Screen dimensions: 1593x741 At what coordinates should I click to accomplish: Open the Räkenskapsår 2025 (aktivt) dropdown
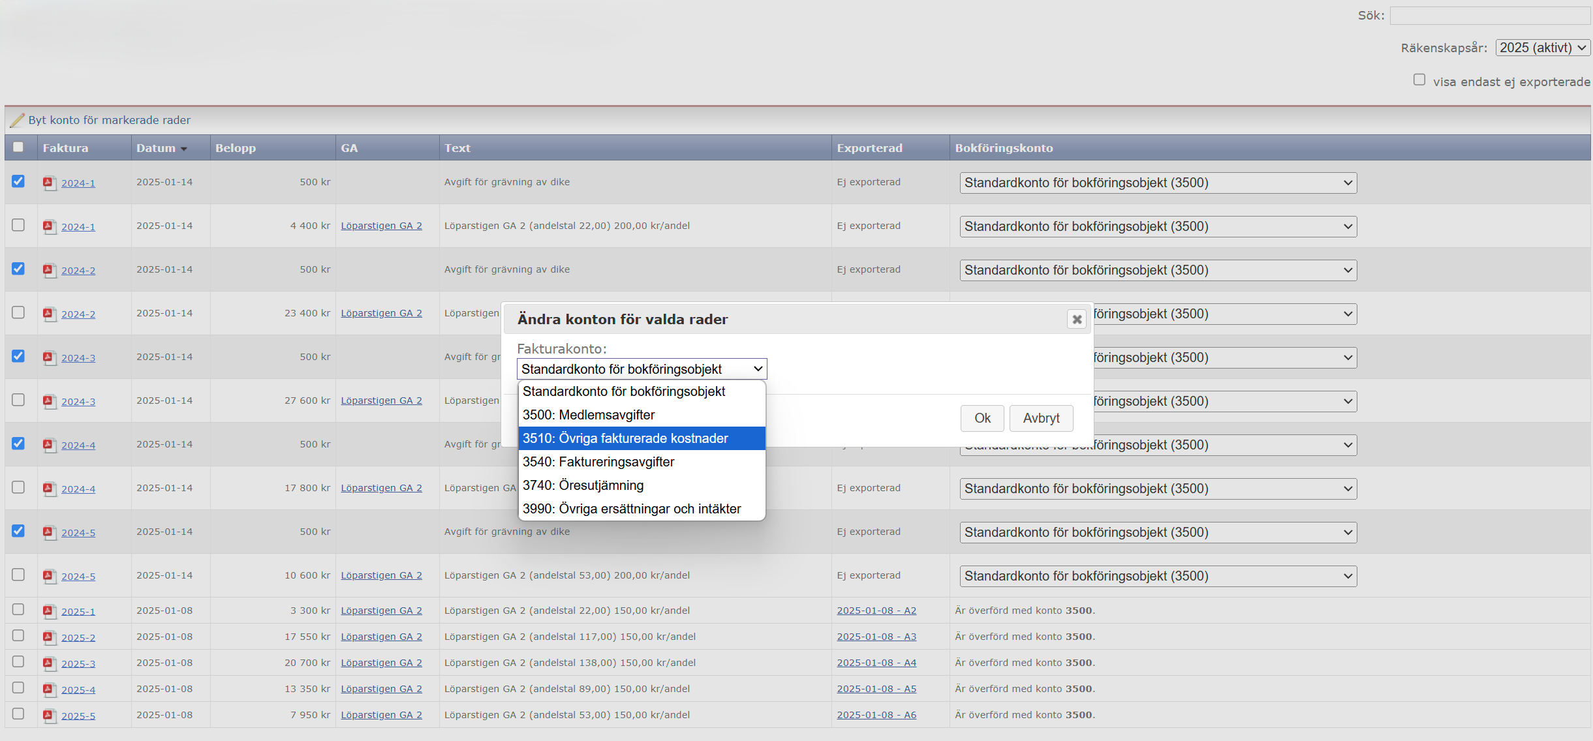[1543, 48]
